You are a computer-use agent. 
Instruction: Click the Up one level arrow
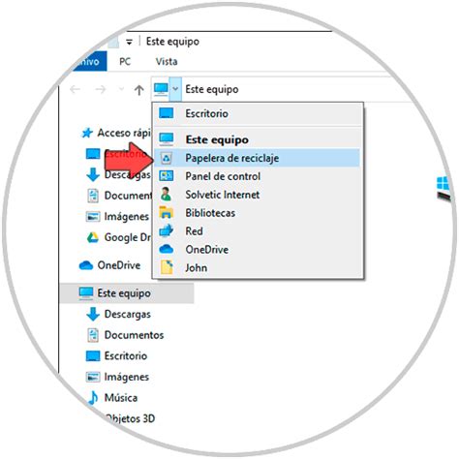[x=139, y=90]
